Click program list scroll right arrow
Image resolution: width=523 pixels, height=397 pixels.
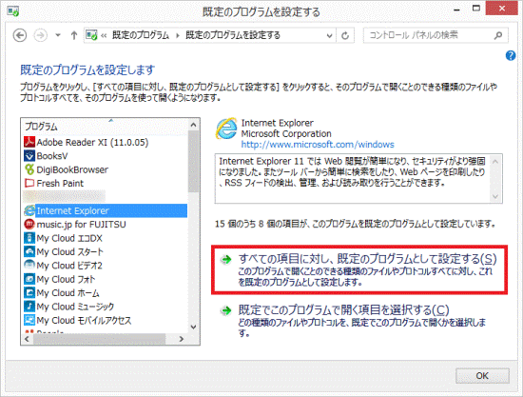[182, 339]
